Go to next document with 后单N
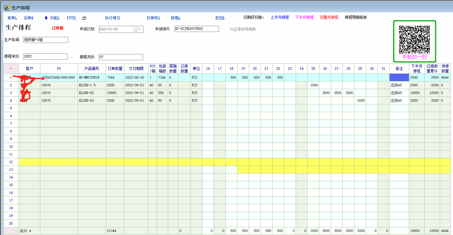 29,18
